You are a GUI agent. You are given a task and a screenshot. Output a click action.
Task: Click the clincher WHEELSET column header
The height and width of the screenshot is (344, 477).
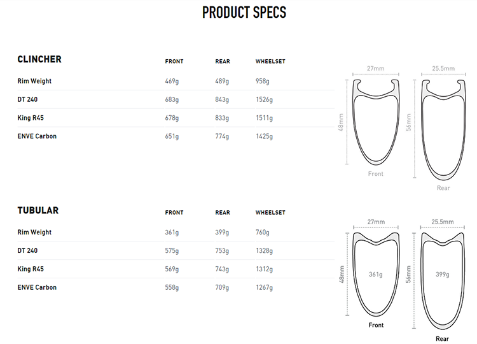pyautogui.click(x=270, y=62)
